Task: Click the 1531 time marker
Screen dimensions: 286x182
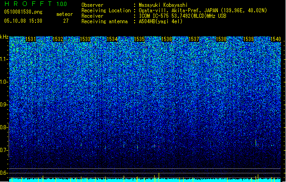Action: (30, 39)
